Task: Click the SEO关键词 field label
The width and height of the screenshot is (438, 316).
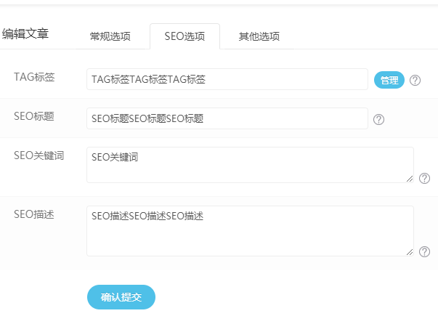Action: pyautogui.click(x=38, y=155)
